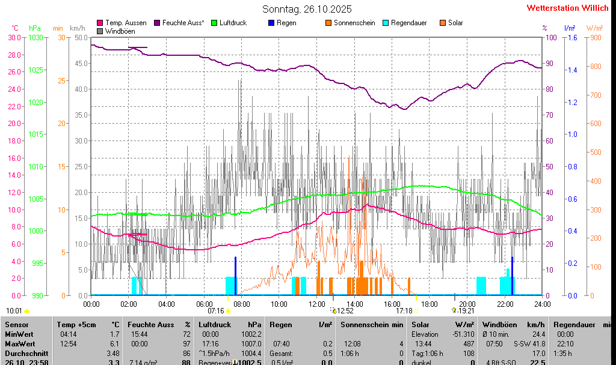Click the solar noon icon beside 12:52
Viewport: 616px width, 365px height.
[x=334, y=311]
